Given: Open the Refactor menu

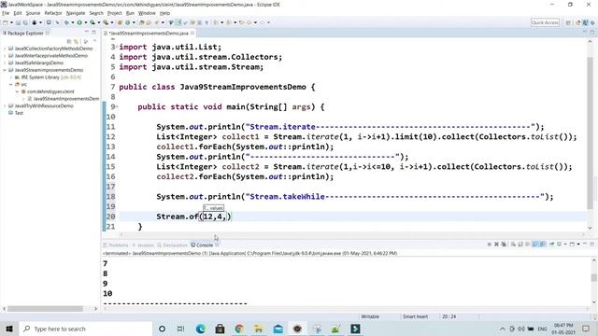Looking at the screenshot, I should coord(53,13).
